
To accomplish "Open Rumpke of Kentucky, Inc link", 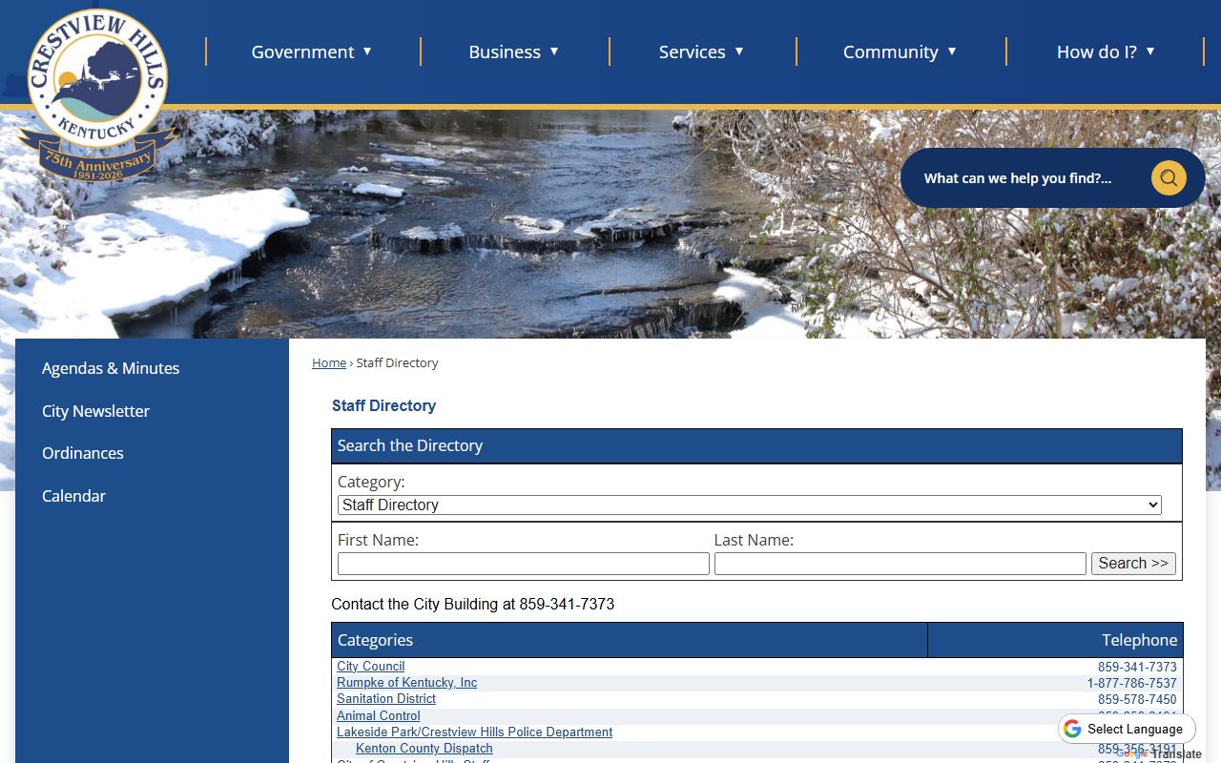I will (406, 683).
